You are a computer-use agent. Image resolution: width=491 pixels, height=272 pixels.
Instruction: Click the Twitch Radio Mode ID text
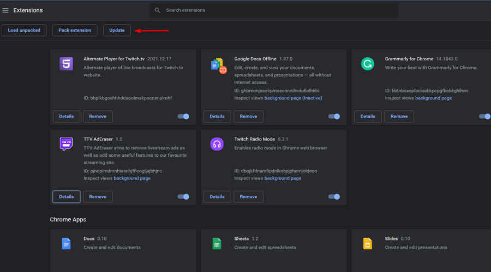click(x=276, y=171)
